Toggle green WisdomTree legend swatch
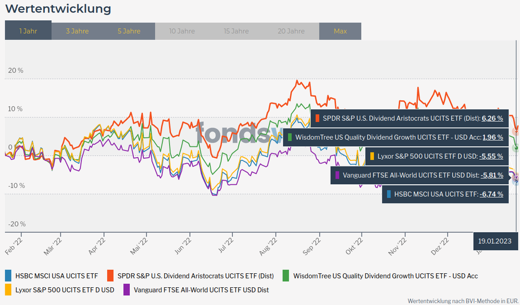Image resolution: width=520 pixels, height=305 pixels. (286, 275)
